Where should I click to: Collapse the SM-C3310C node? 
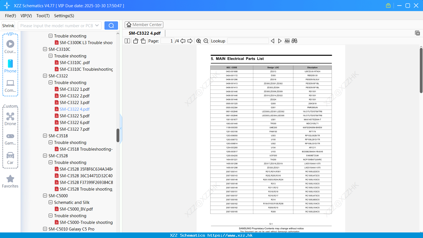45,49
